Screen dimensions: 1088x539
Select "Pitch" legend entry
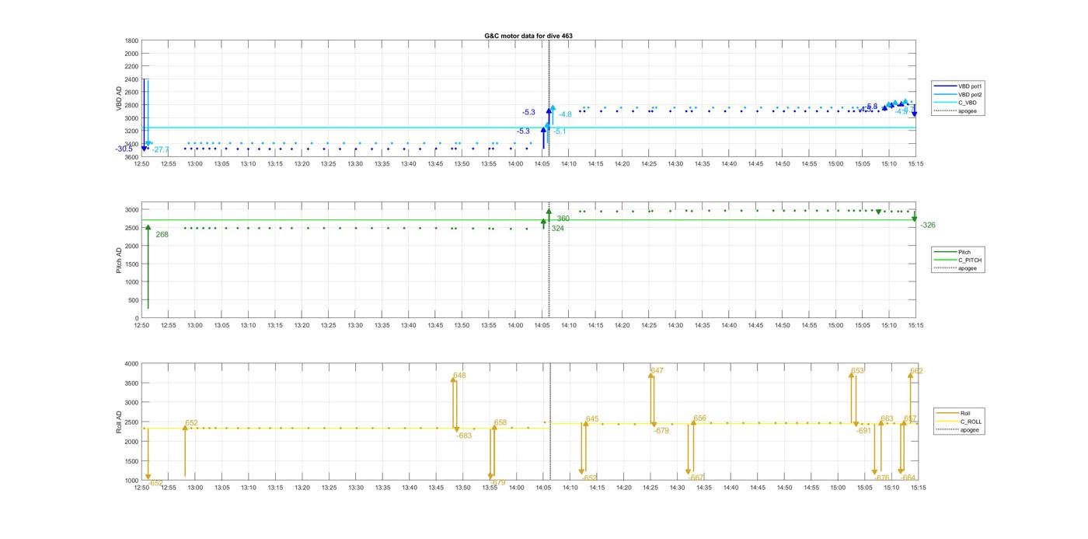click(x=964, y=252)
